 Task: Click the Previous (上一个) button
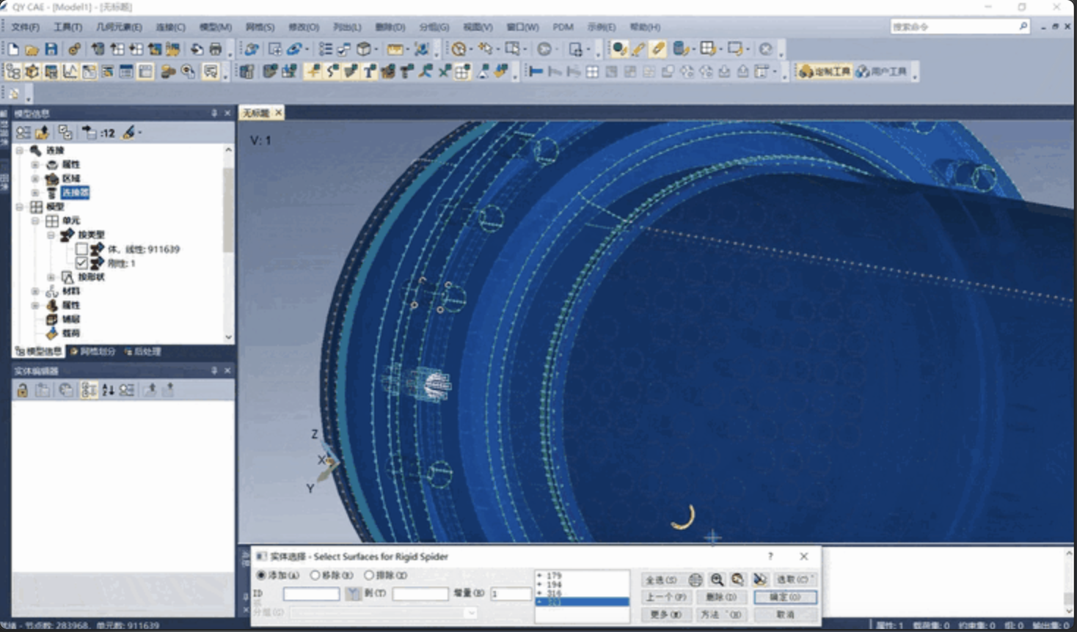[x=666, y=597]
